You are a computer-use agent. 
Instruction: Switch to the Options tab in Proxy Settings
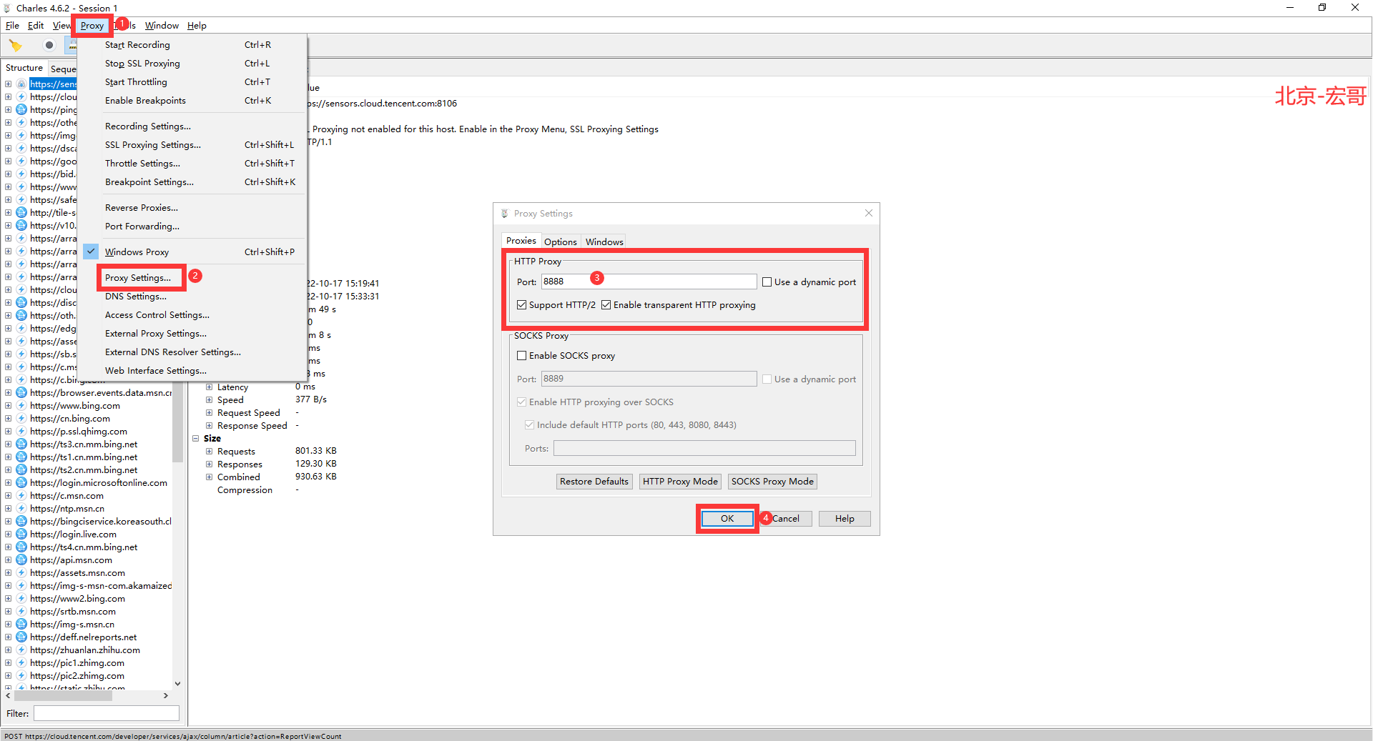click(x=561, y=242)
